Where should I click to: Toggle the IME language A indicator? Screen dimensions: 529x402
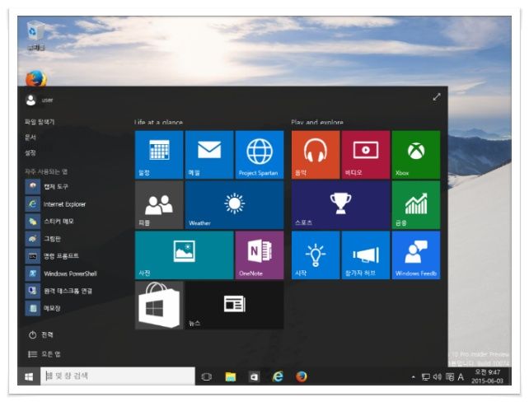pos(461,376)
